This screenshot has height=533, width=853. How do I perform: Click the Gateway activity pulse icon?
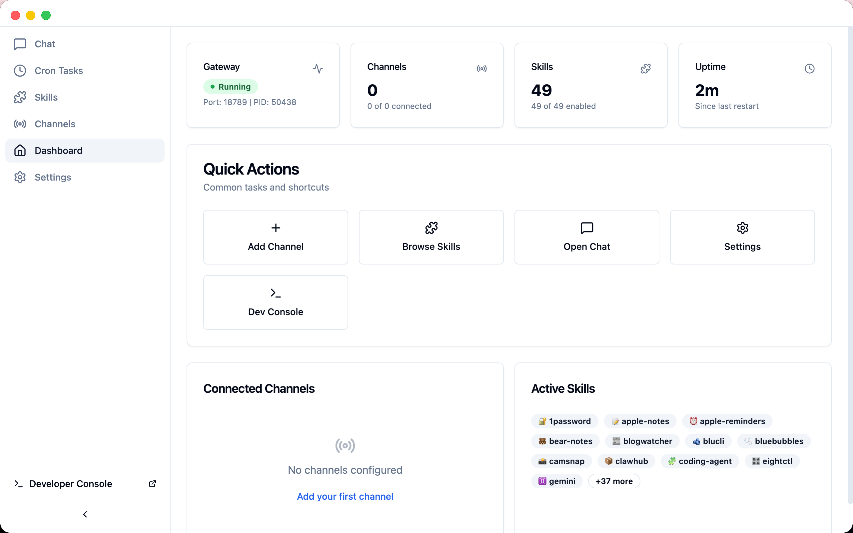click(318, 68)
